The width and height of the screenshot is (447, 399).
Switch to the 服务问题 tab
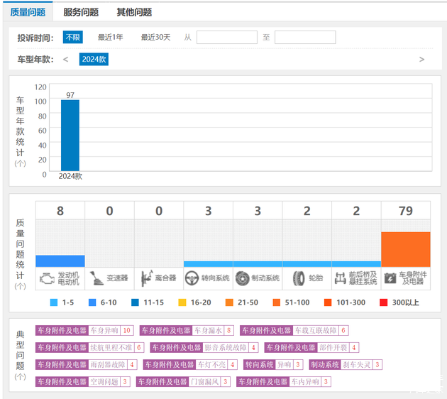coord(81,12)
